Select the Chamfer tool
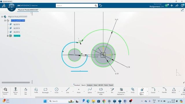Viewport: 185px width, 104px height. point(164,90)
